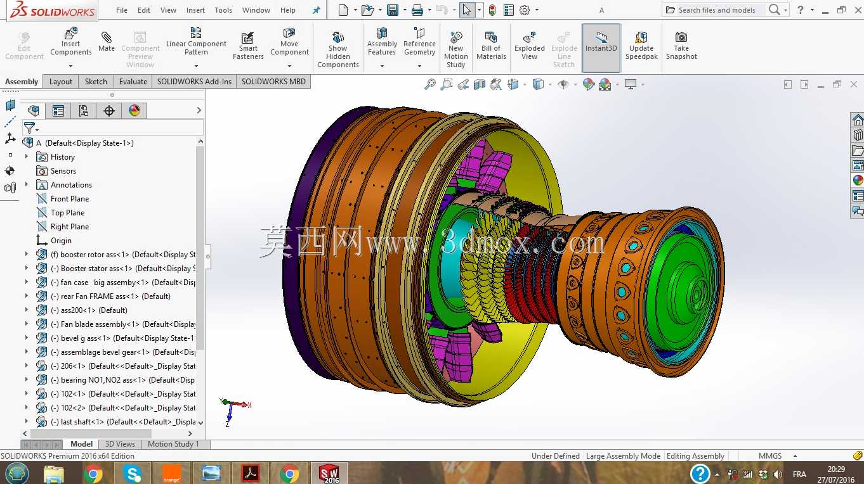Switch to SOLIDWORKS MBD tab

273,82
